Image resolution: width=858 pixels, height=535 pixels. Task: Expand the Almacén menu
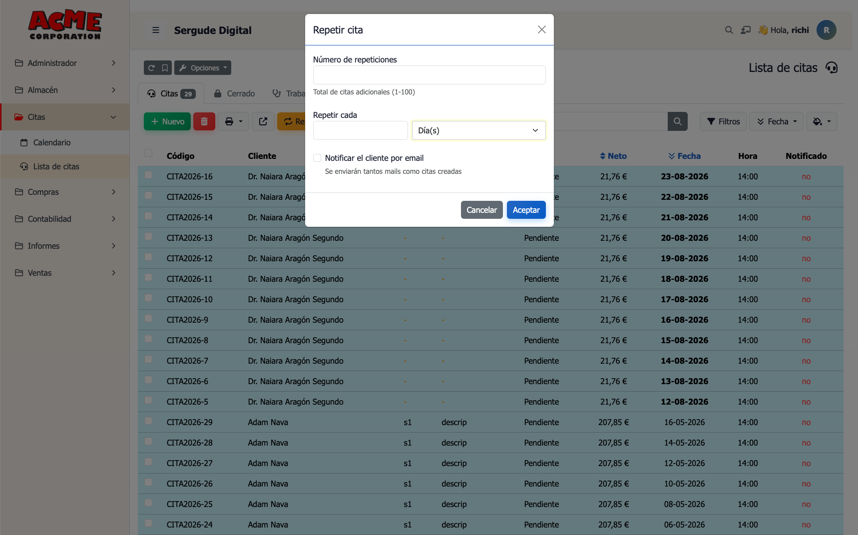pos(65,90)
